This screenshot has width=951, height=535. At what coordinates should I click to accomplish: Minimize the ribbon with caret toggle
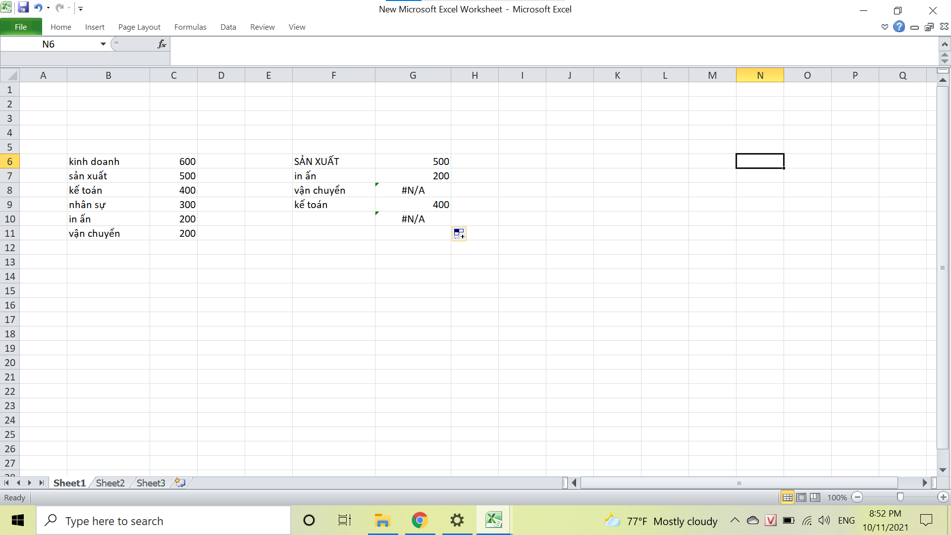point(885,27)
